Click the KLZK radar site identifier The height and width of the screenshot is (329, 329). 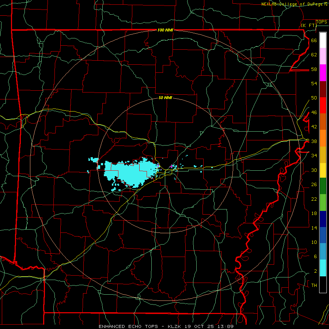(175, 326)
